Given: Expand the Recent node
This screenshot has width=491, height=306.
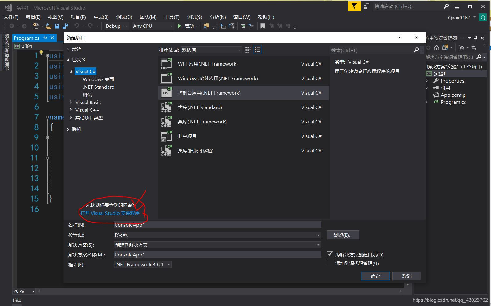Looking at the screenshot, I should click(x=68, y=49).
